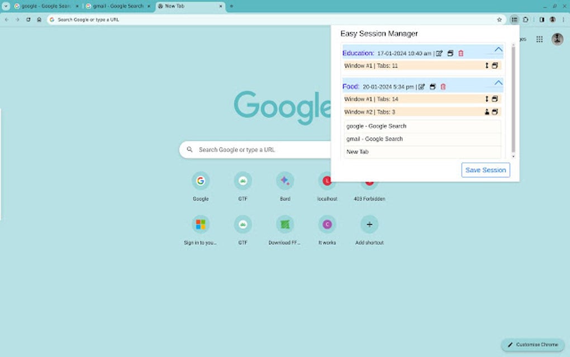Delete the Food session using trash icon
570x357 pixels.
pos(443,87)
